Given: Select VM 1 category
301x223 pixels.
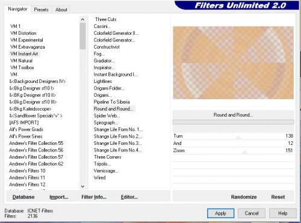Looking at the screenshot, I should coord(16,26).
